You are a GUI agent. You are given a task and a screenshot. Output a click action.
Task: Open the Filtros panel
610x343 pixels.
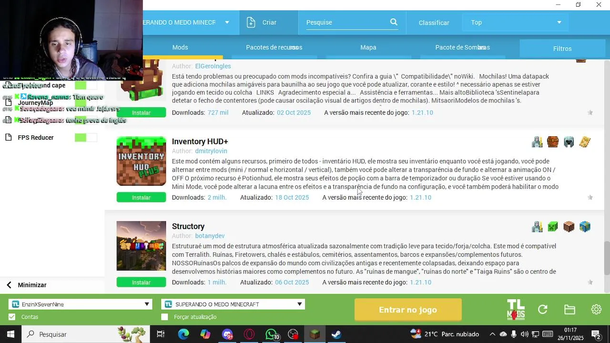[562, 49]
